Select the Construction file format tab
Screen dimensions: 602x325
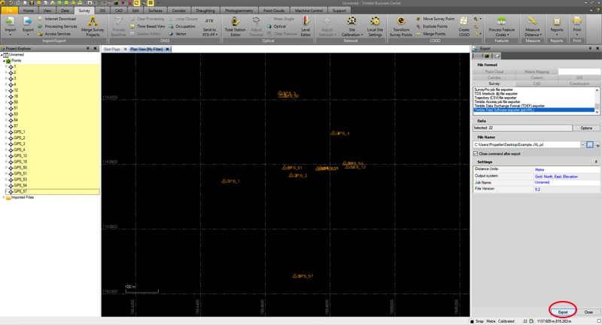point(579,84)
